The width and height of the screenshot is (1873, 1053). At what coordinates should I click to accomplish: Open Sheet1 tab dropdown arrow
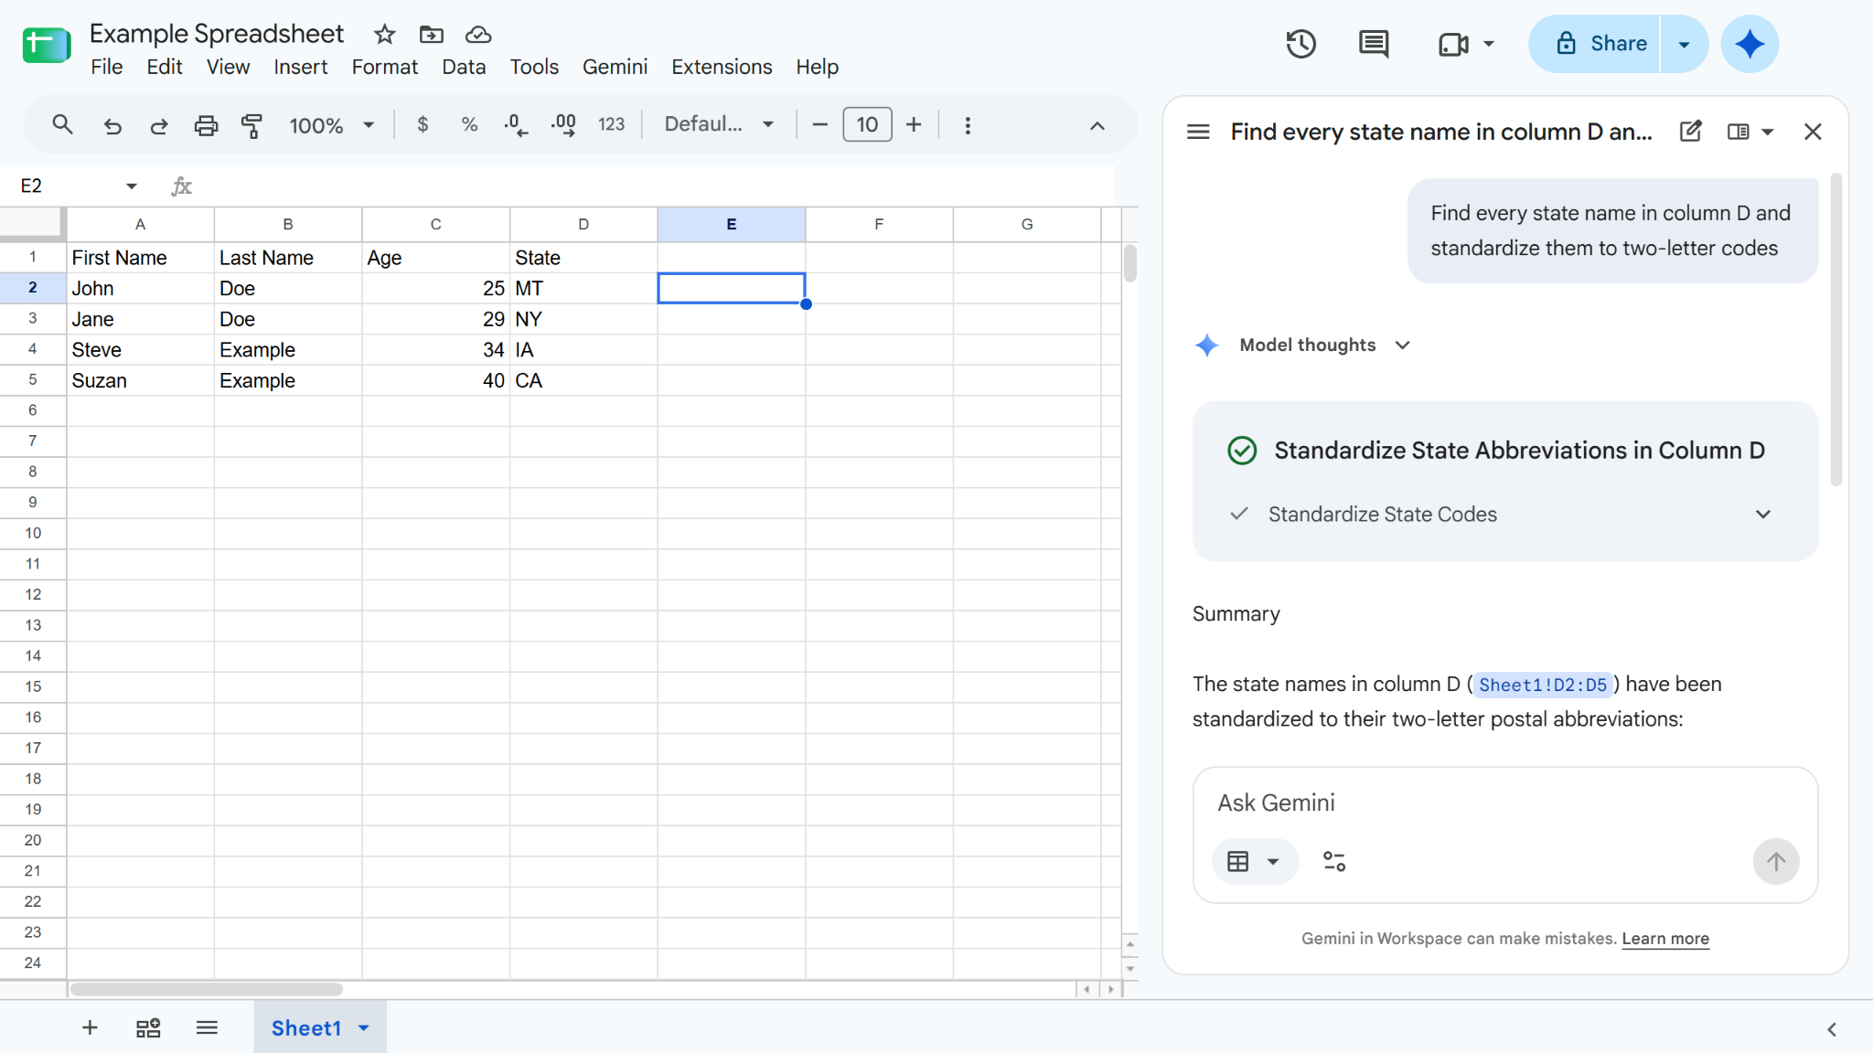(364, 1028)
